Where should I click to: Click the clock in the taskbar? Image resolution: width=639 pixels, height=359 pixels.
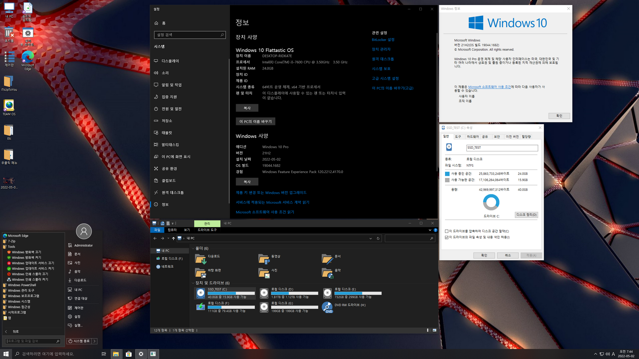(x=626, y=354)
